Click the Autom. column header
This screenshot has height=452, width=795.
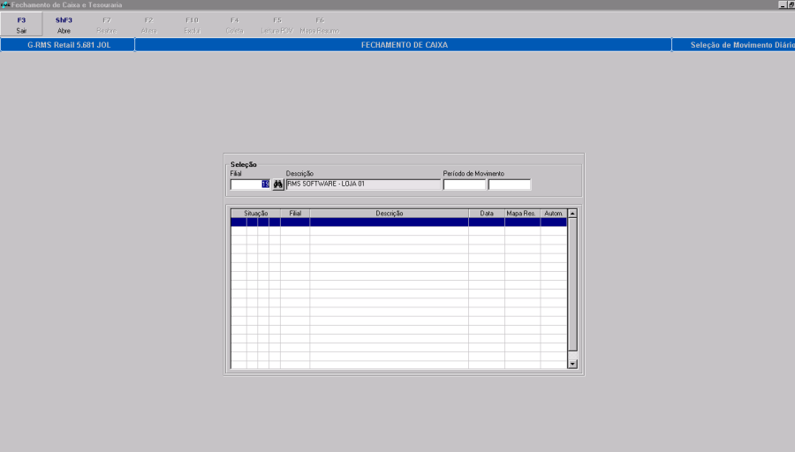coord(553,214)
